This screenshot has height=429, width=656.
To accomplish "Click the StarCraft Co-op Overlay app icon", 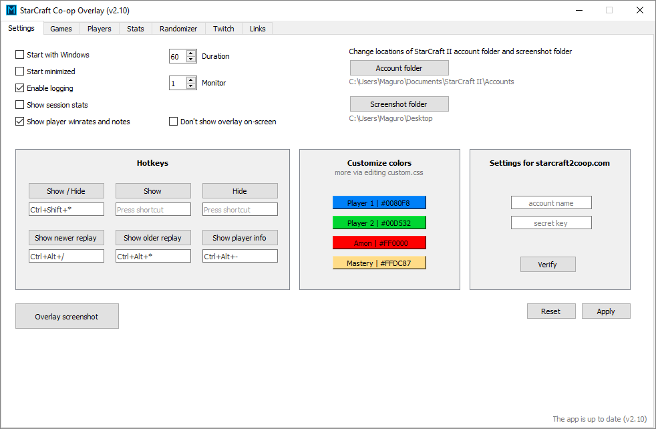I will click(x=11, y=10).
